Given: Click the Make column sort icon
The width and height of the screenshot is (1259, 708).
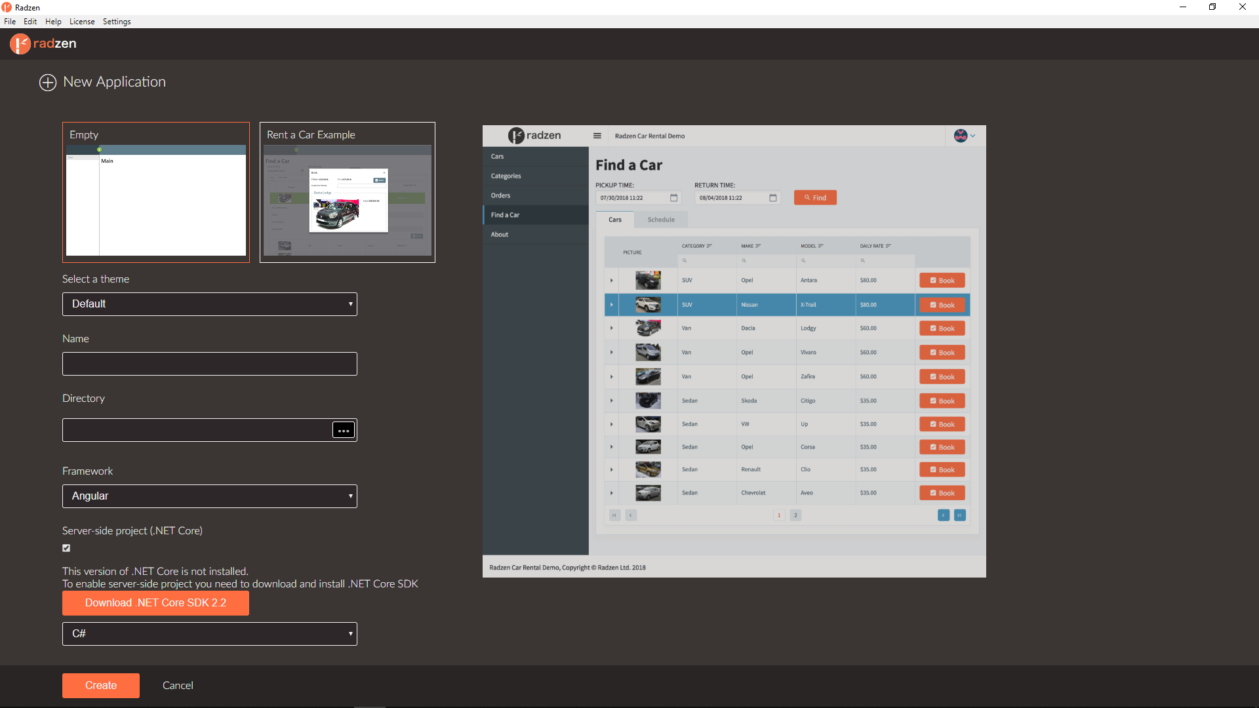Looking at the screenshot, I should point(758,246).
